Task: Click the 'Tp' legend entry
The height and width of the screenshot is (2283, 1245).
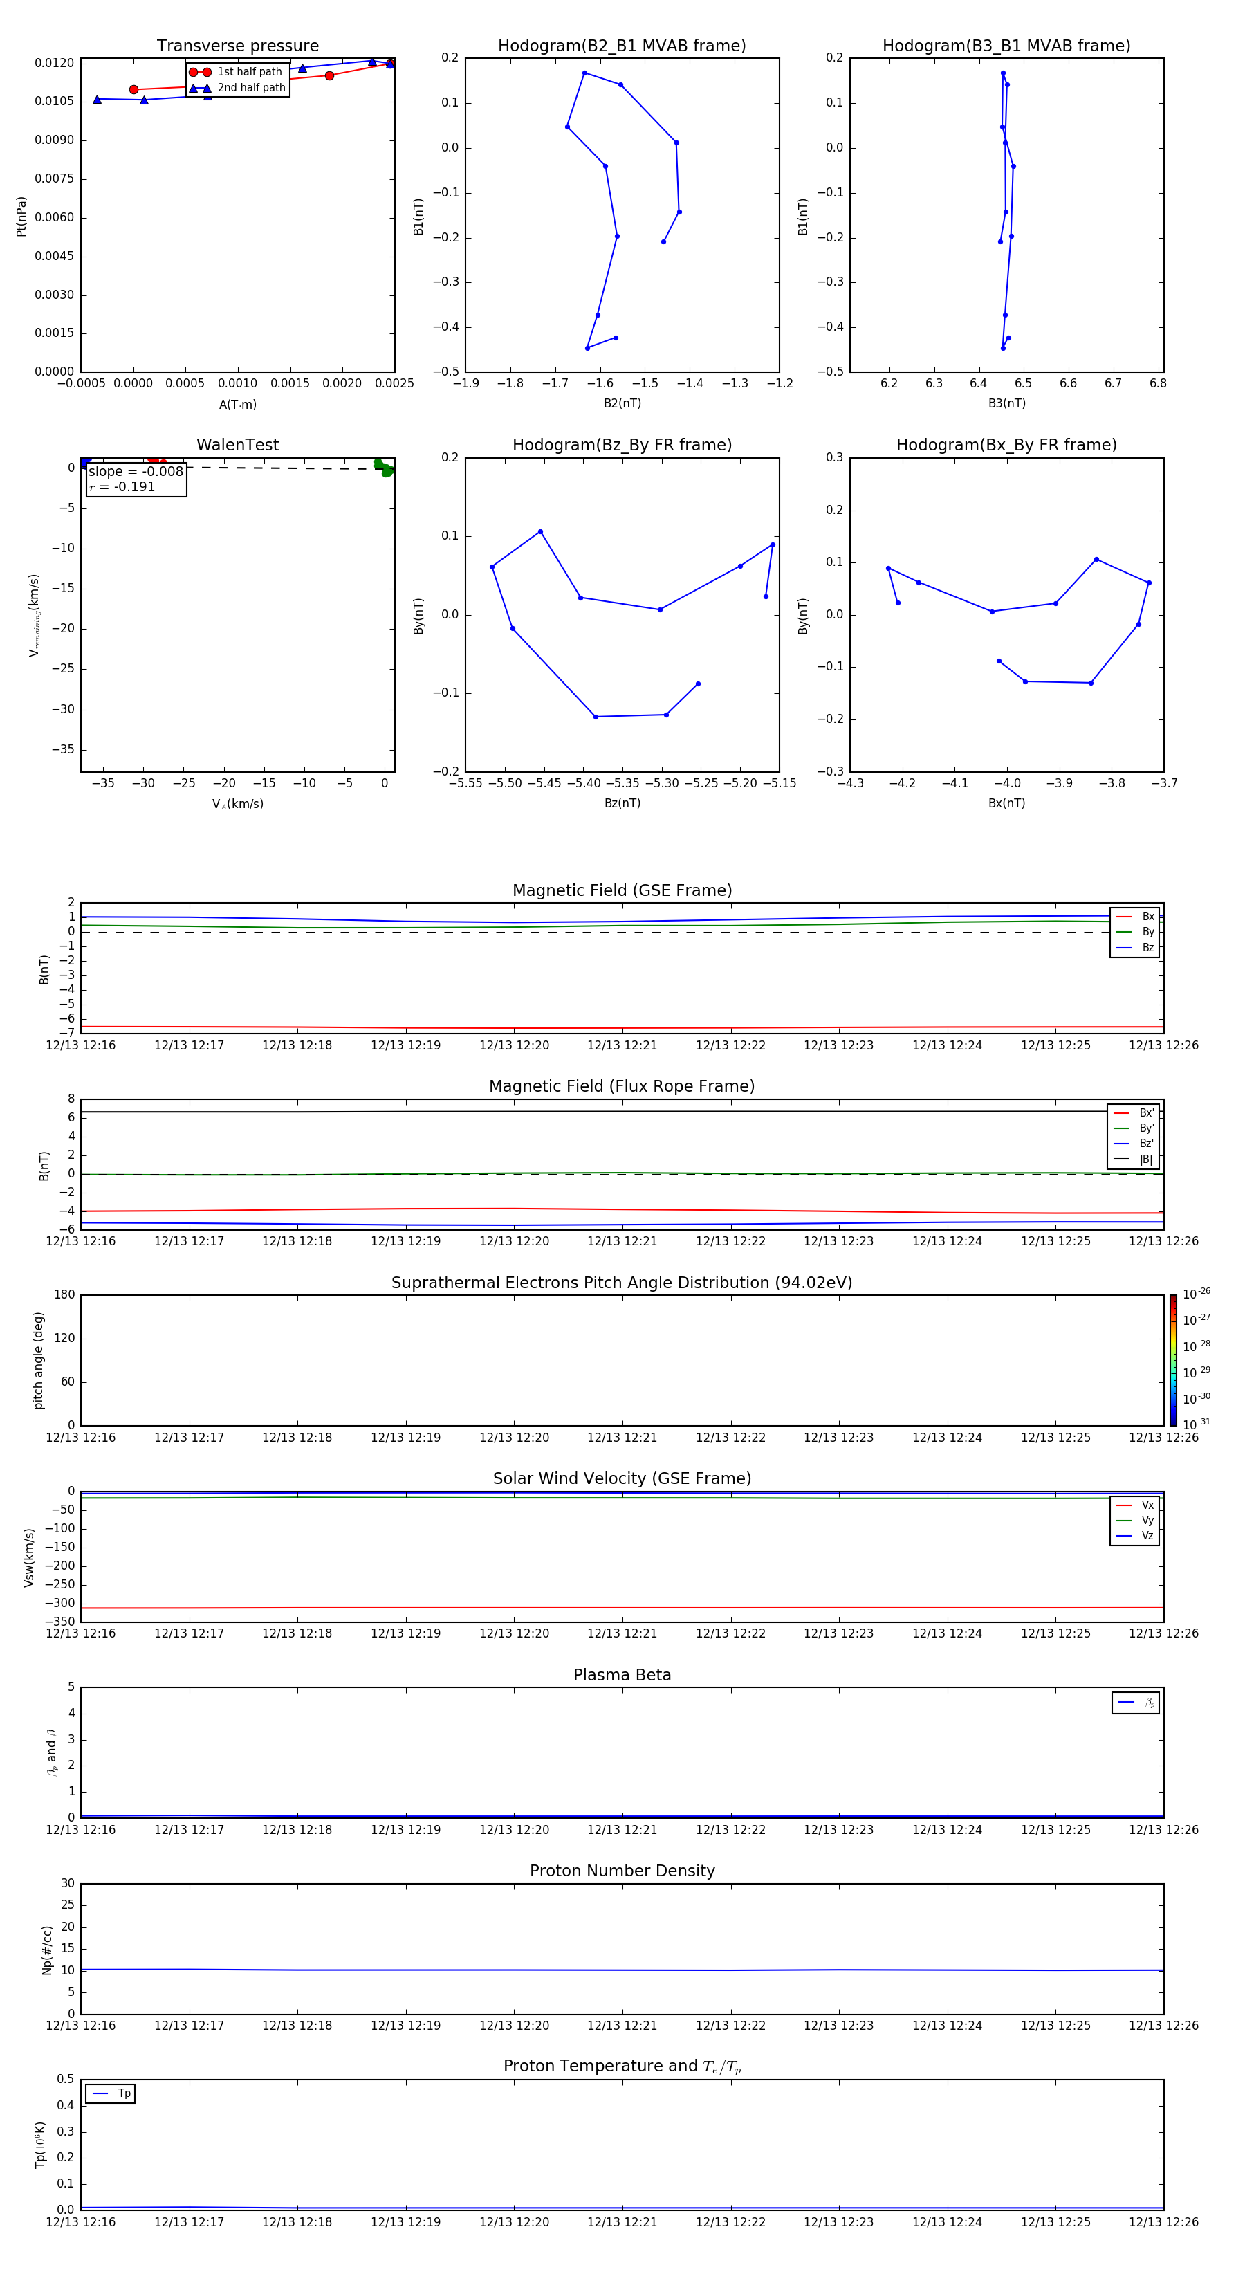Action: tap(110, 2093)
